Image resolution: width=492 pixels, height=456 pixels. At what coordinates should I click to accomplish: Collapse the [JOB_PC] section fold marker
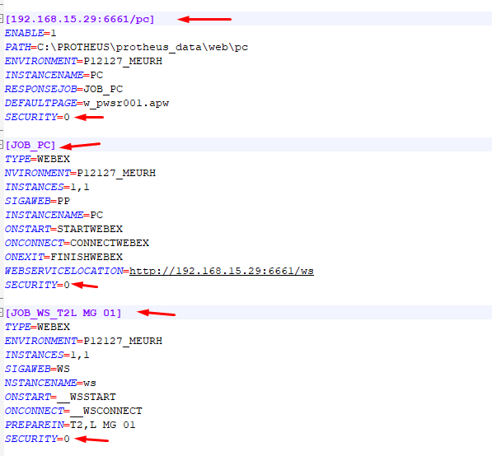(x=2, y=145)
